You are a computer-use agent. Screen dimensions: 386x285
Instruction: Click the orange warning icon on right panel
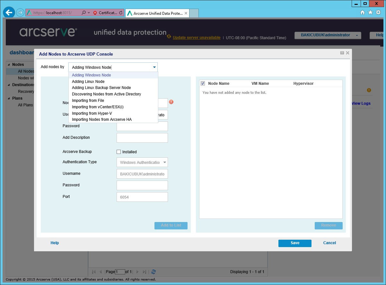click(x=369, y=90)
